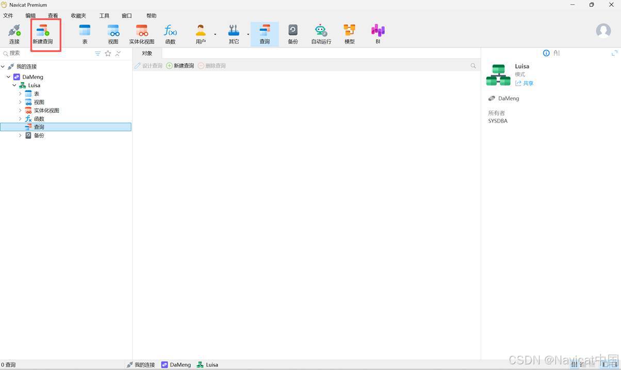The height and width of the screenshot is (370, 621).
Task: Open the 用户 dropdown arrow
Action: (x=215, y=35)
